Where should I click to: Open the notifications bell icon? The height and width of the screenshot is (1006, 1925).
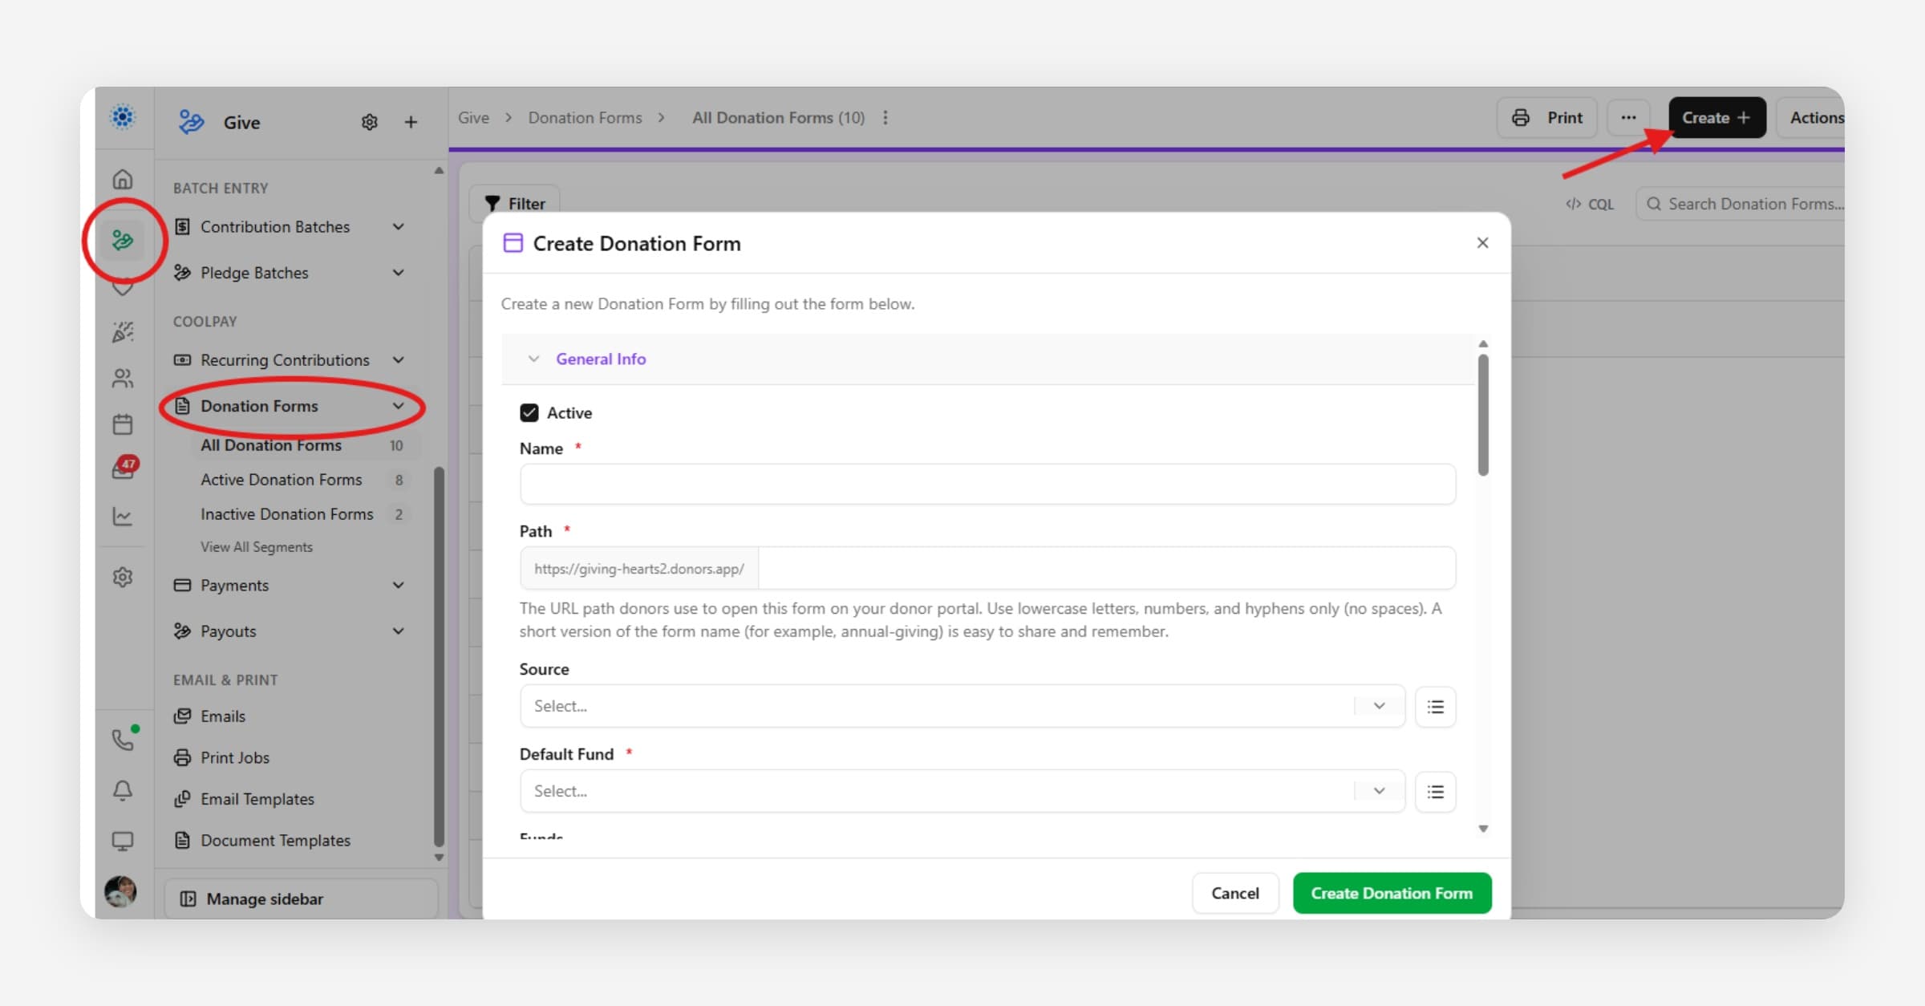click(x=123, y=790)
